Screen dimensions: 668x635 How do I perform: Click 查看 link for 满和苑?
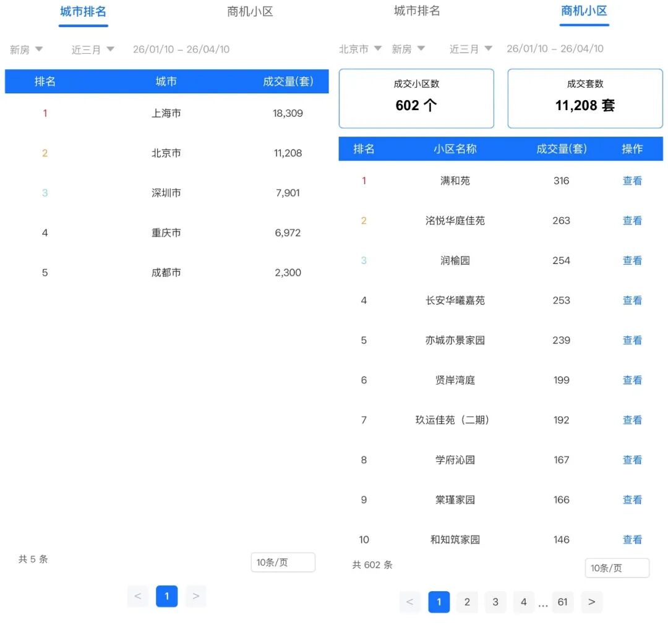tap(632, 181)
